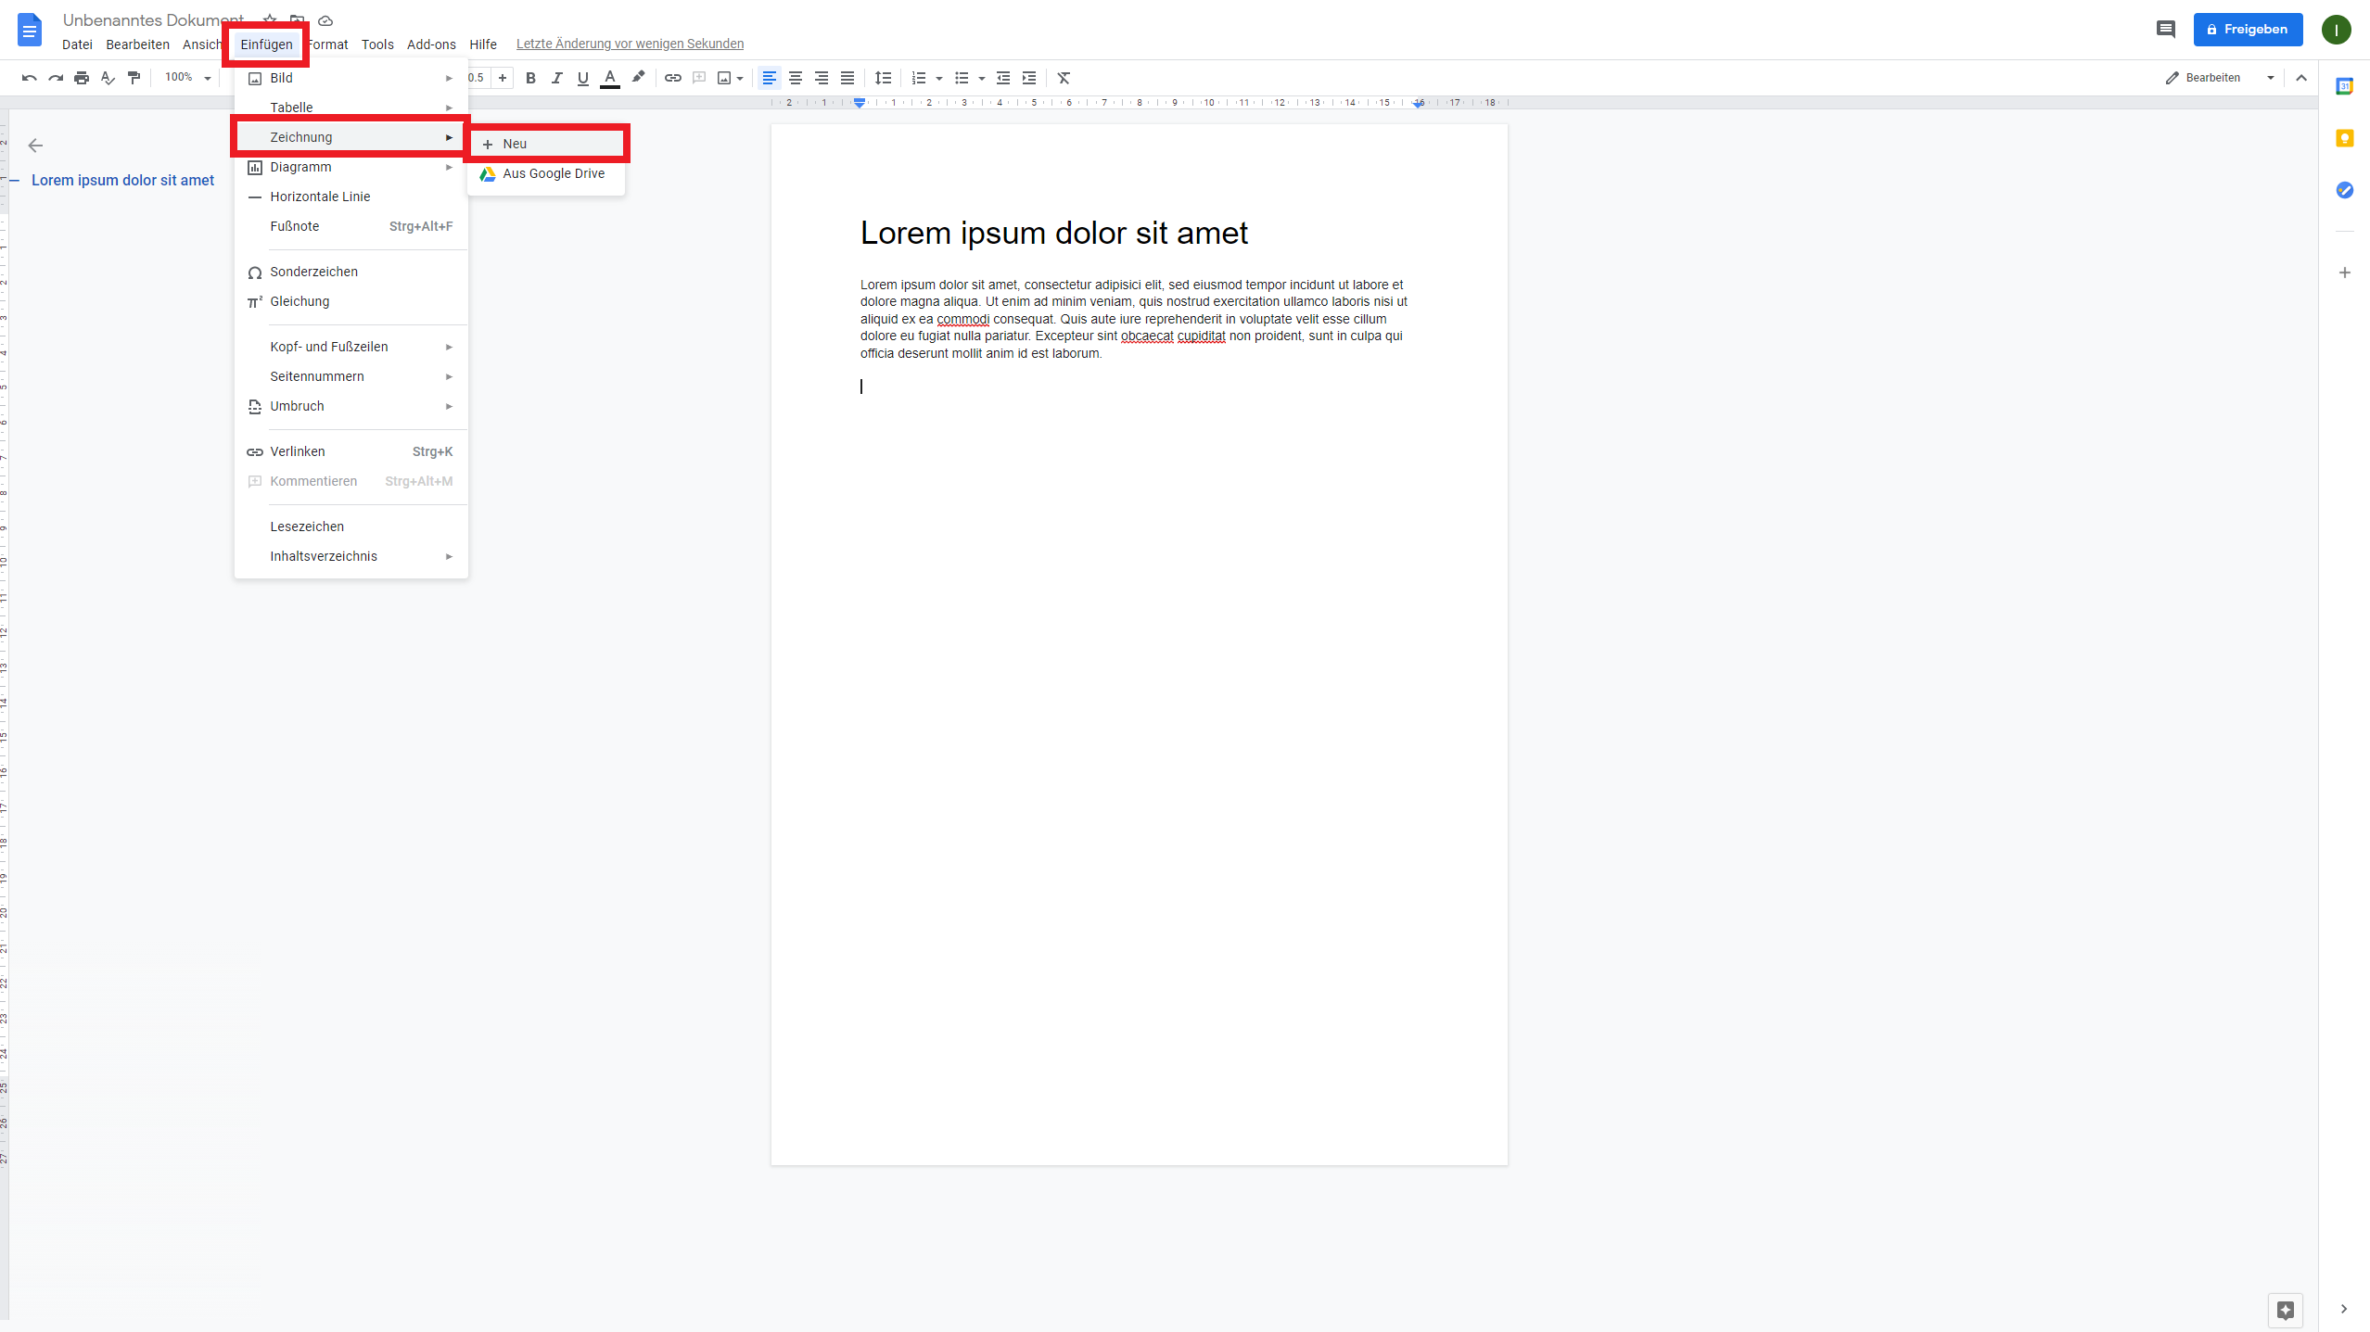
Task: Open the Tools menu
Action: [377, 44]
